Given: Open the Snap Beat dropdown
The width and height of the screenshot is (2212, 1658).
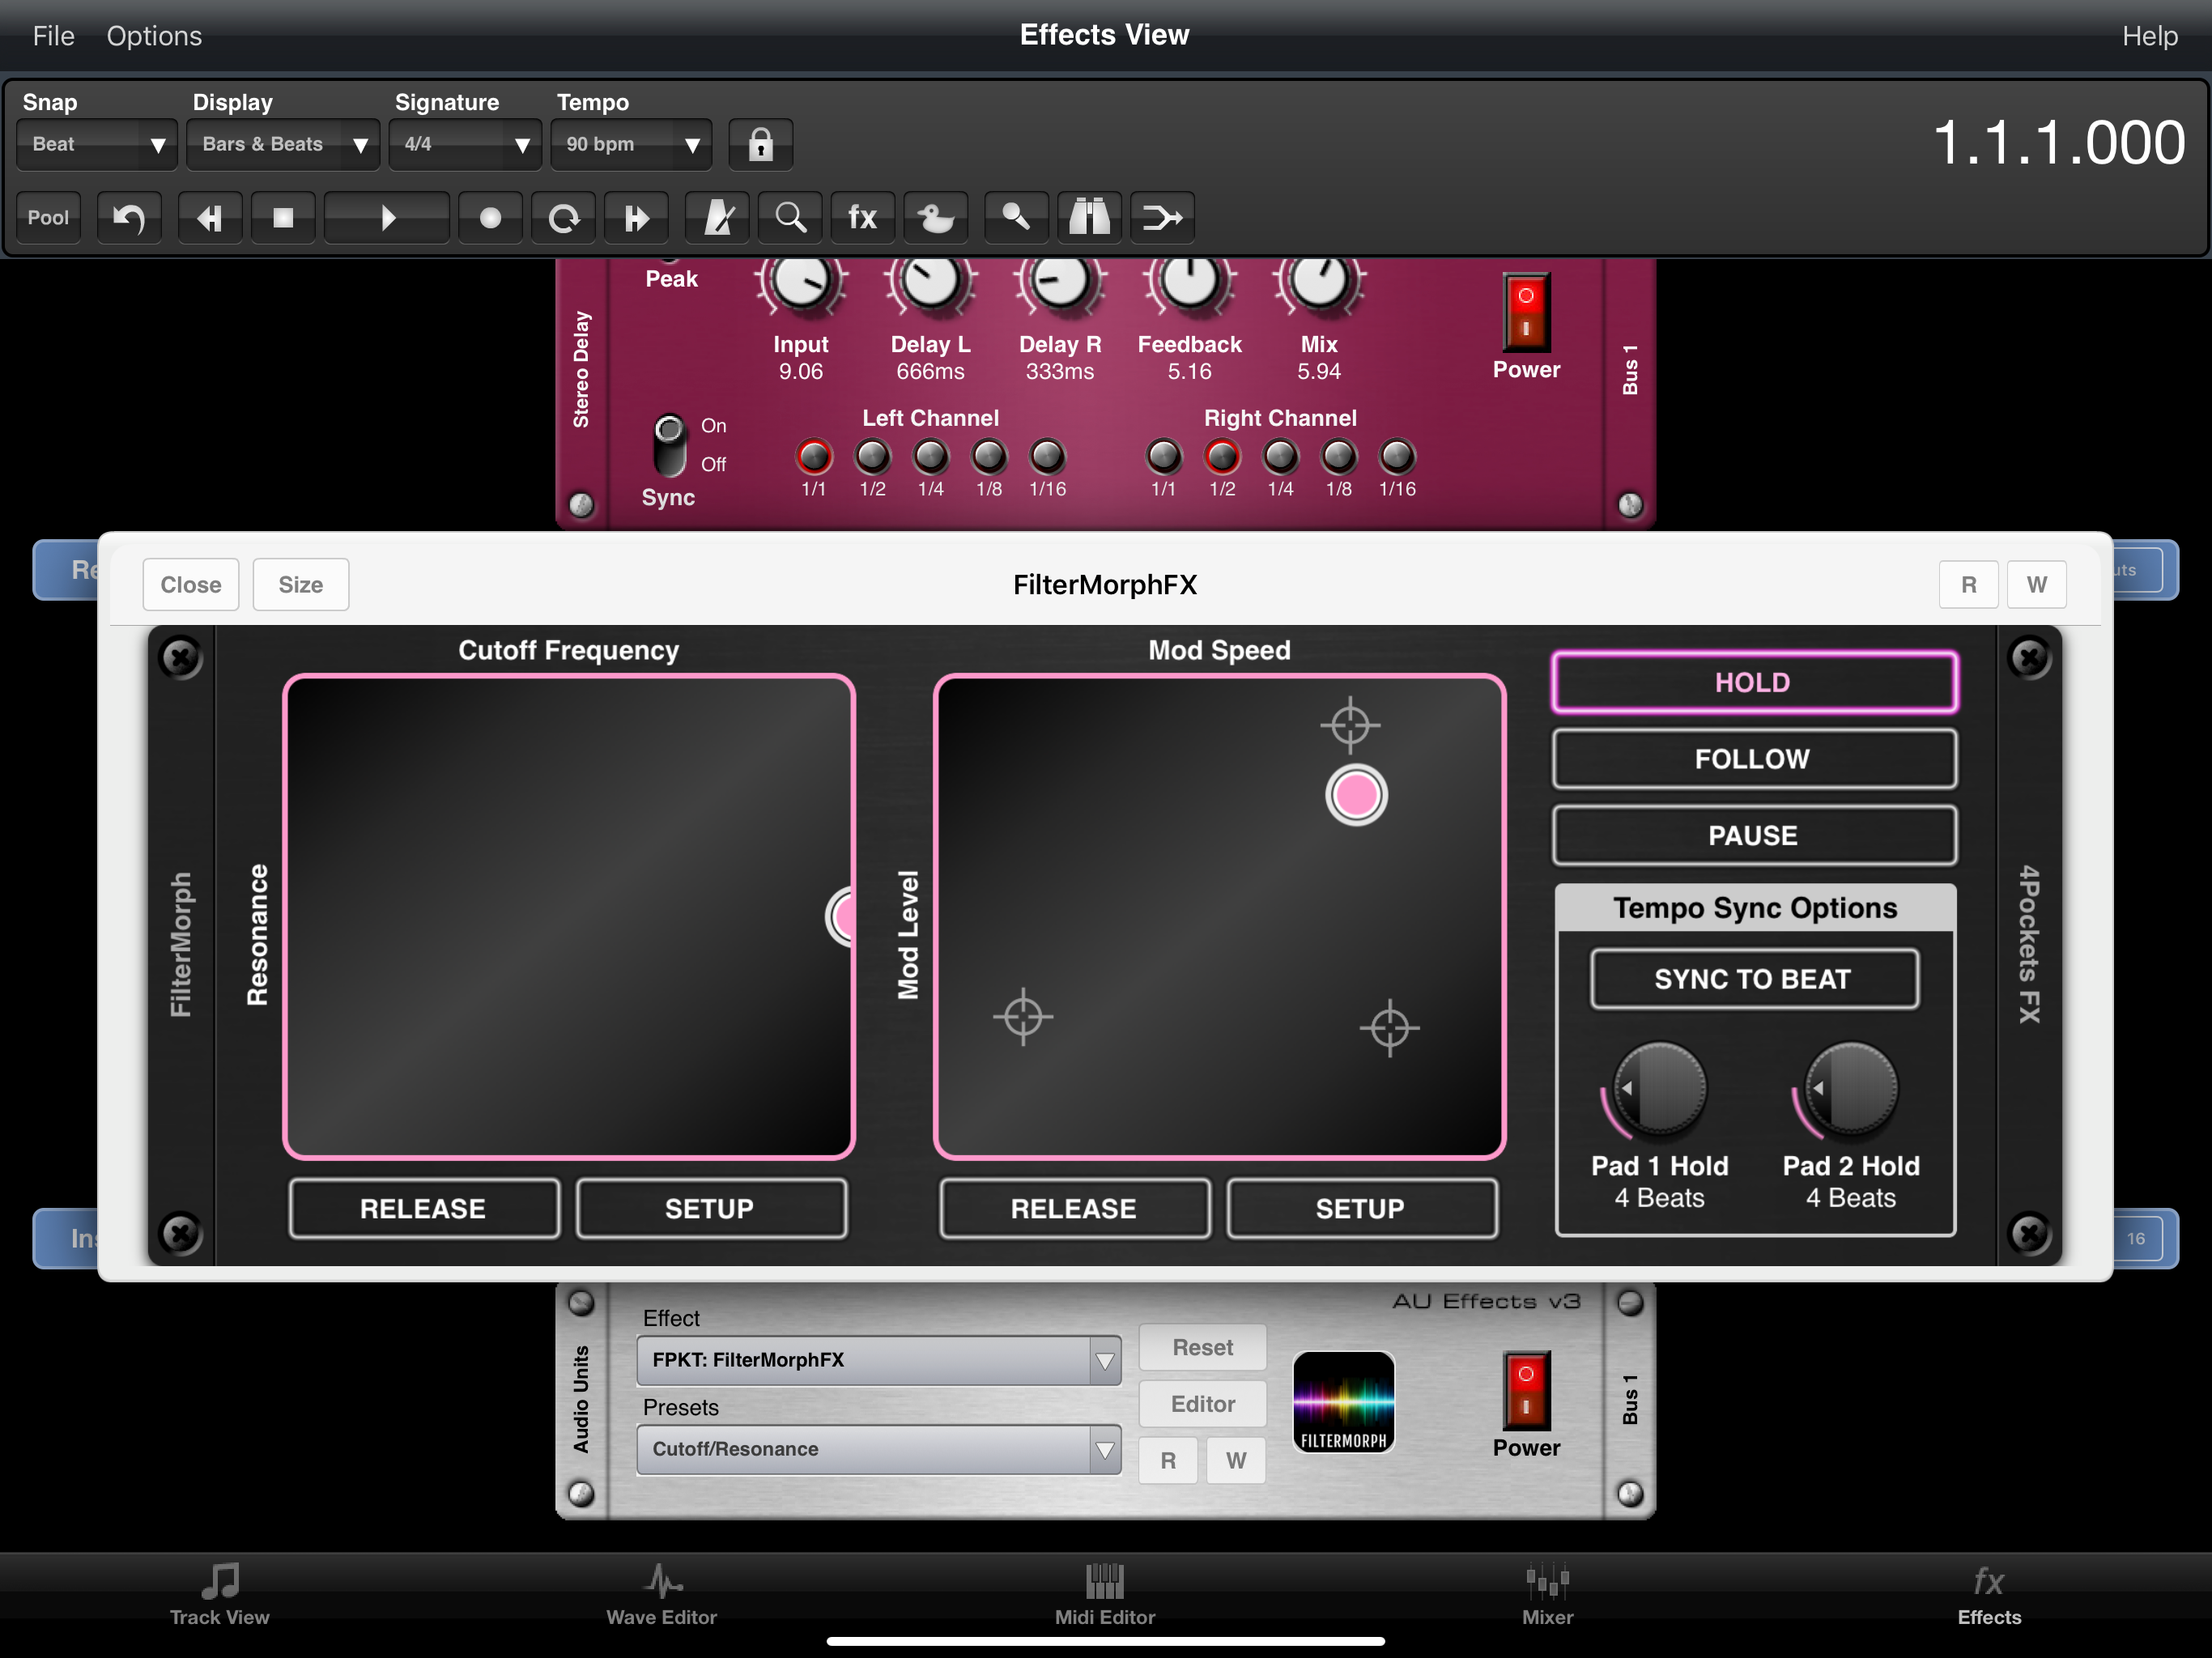Looking at the screenshot, I should pos(97,144).
